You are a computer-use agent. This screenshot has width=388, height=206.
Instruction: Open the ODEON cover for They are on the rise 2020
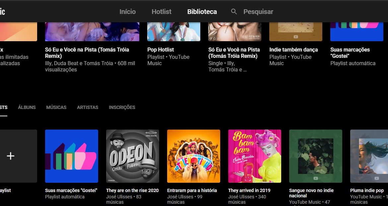tap(133, 156)
